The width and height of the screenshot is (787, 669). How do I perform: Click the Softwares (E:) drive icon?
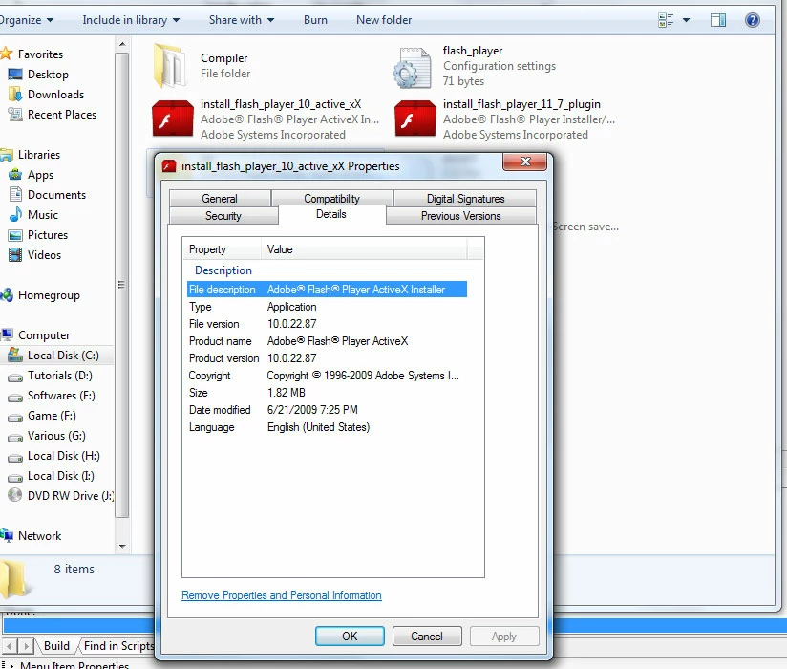[15, 397]
